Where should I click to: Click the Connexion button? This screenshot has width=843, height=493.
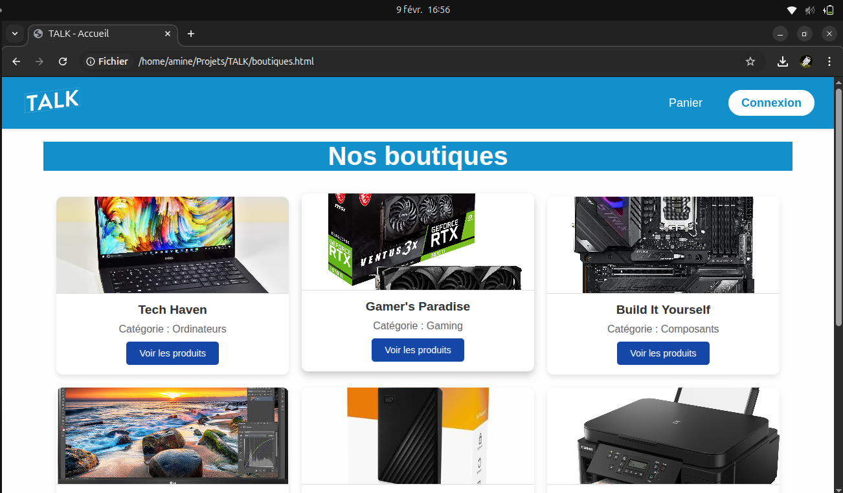[771, 102]
